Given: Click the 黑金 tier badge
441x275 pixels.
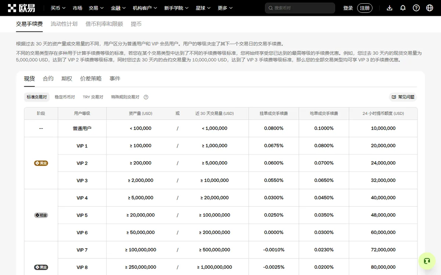Looking at the screenshot, I should (41, 267).
